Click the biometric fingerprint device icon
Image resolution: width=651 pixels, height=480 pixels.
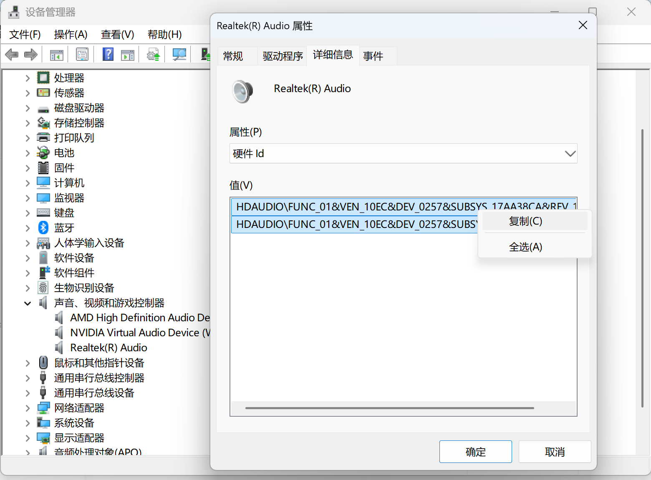pos(43,287)
